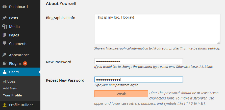
Task: Click the Dashboard gauge icon
Action: pyautogui.click(x=5, y=7)
